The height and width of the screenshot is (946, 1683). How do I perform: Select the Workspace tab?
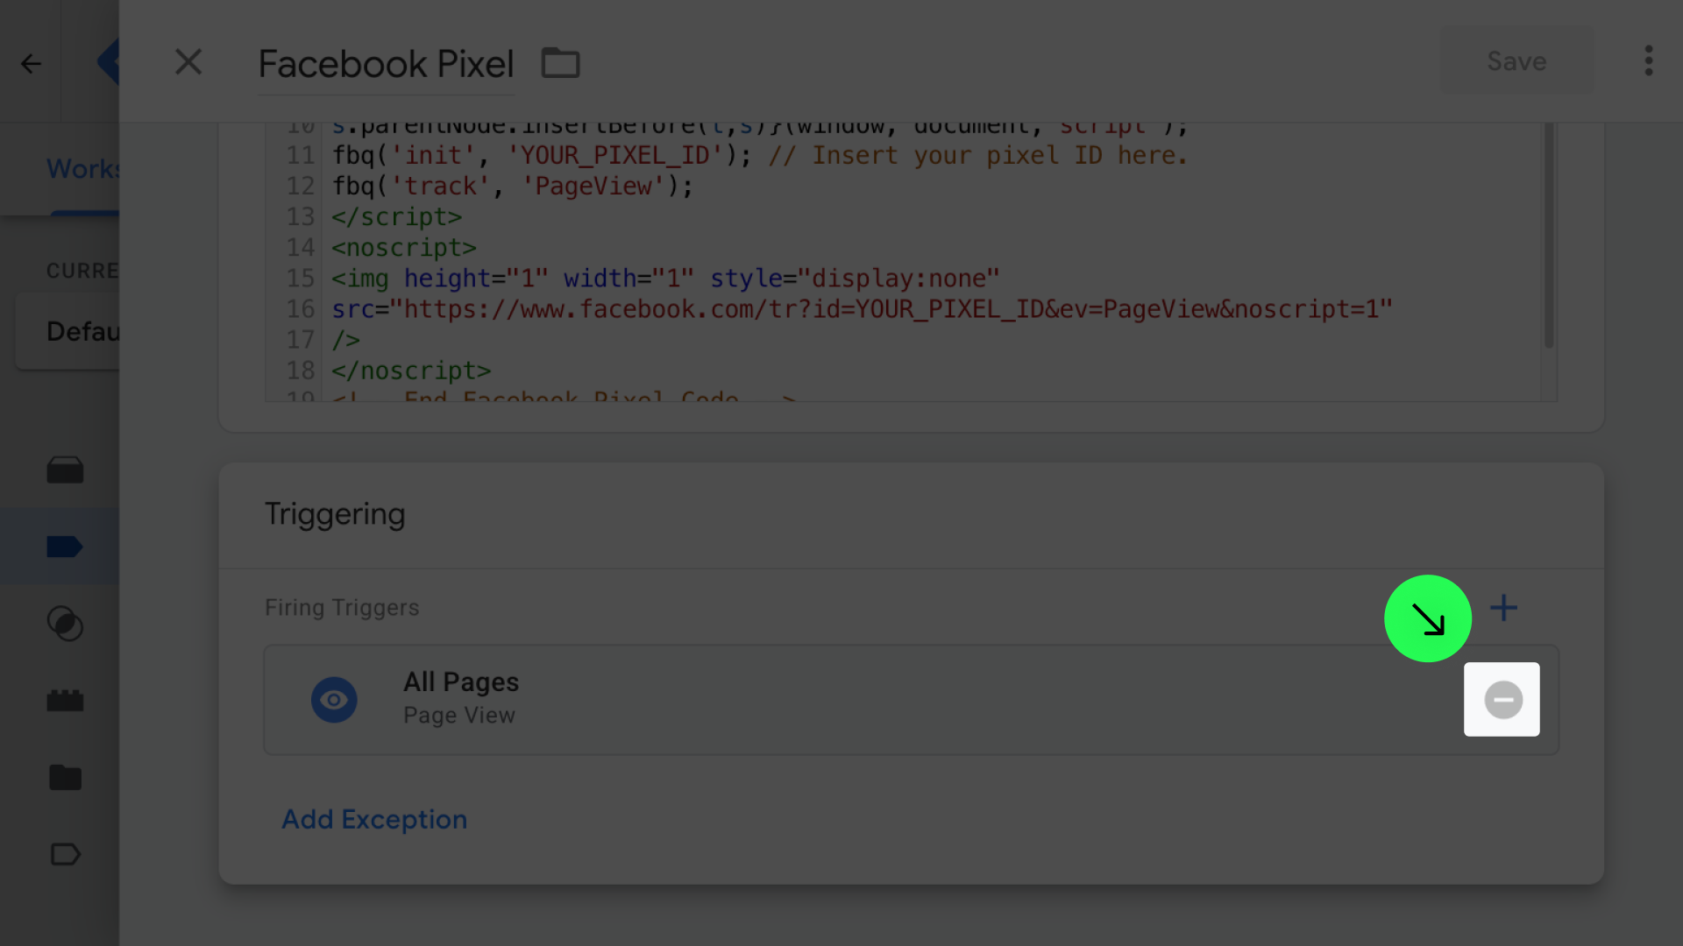point(82,168)
